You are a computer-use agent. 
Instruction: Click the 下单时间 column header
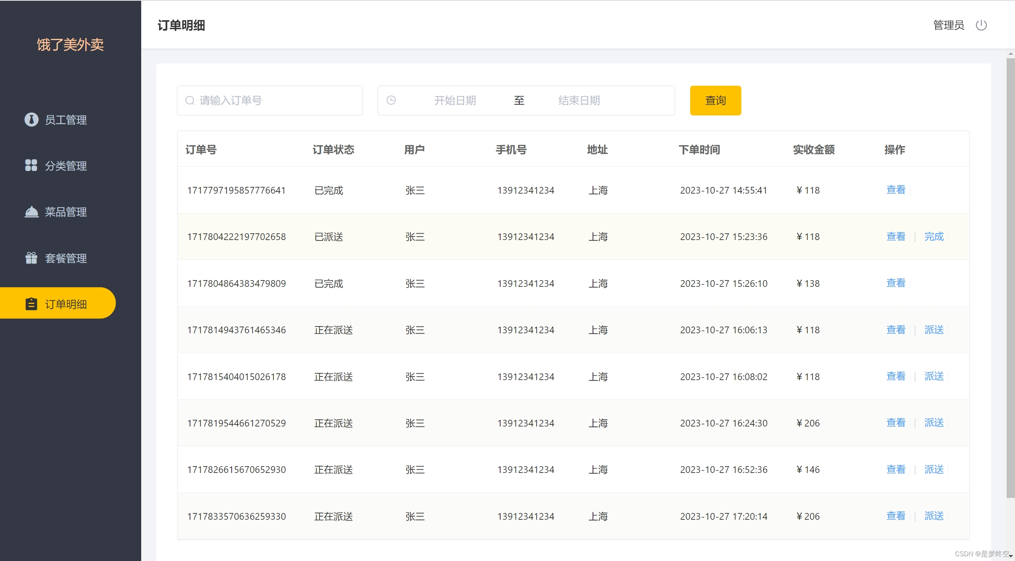tap(699, 150)
